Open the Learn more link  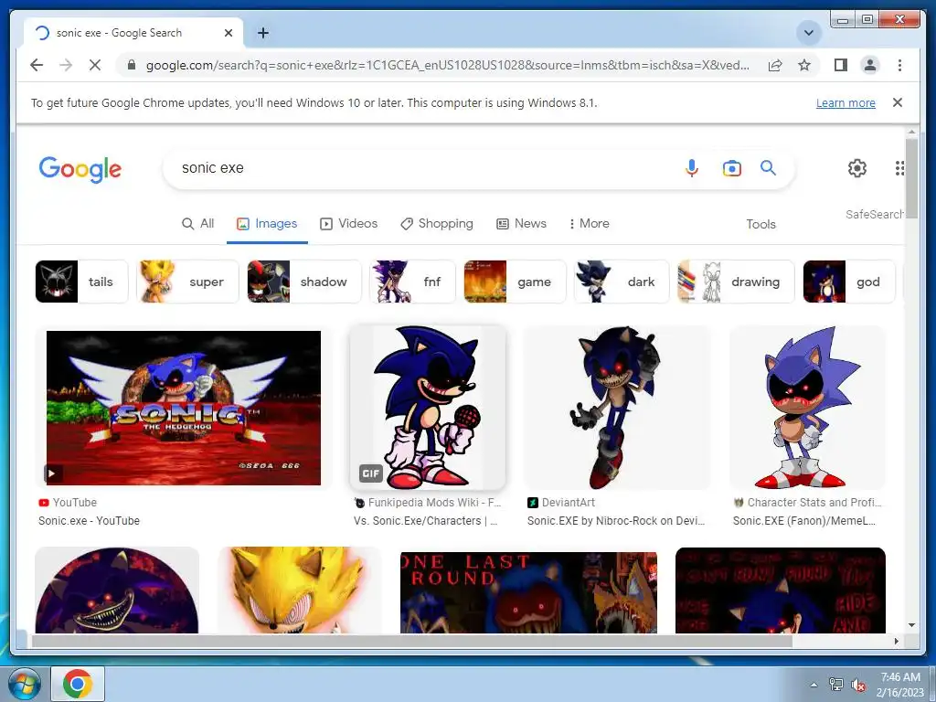click(x=846, y=102)
